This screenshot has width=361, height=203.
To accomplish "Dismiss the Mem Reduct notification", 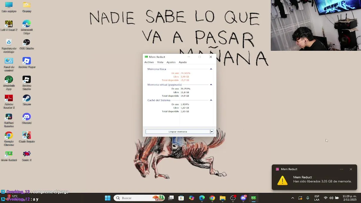I will tap(351, 169).
